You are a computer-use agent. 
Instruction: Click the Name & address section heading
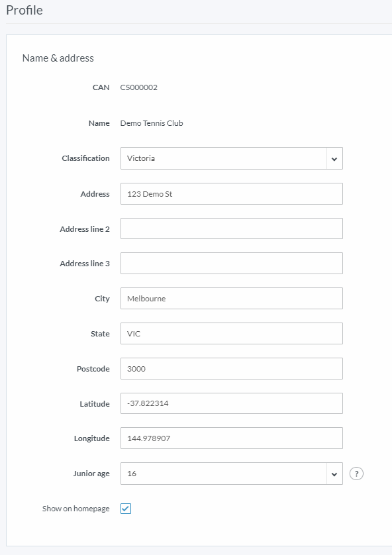click(58, 58)
